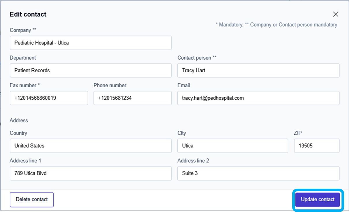Focus the Company name field
The height and width of the screenshot is (212, 349).
tap(91, 43)
